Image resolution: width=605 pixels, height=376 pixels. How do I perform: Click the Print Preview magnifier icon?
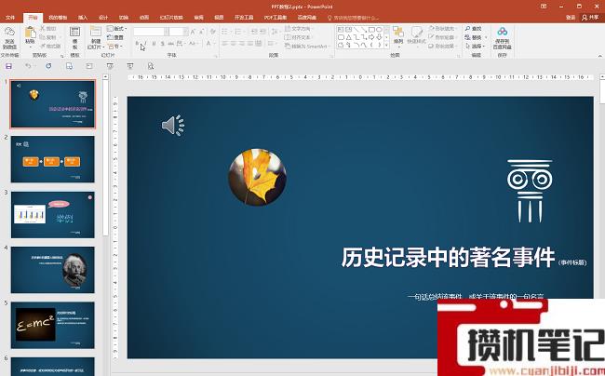pos(151,66)
